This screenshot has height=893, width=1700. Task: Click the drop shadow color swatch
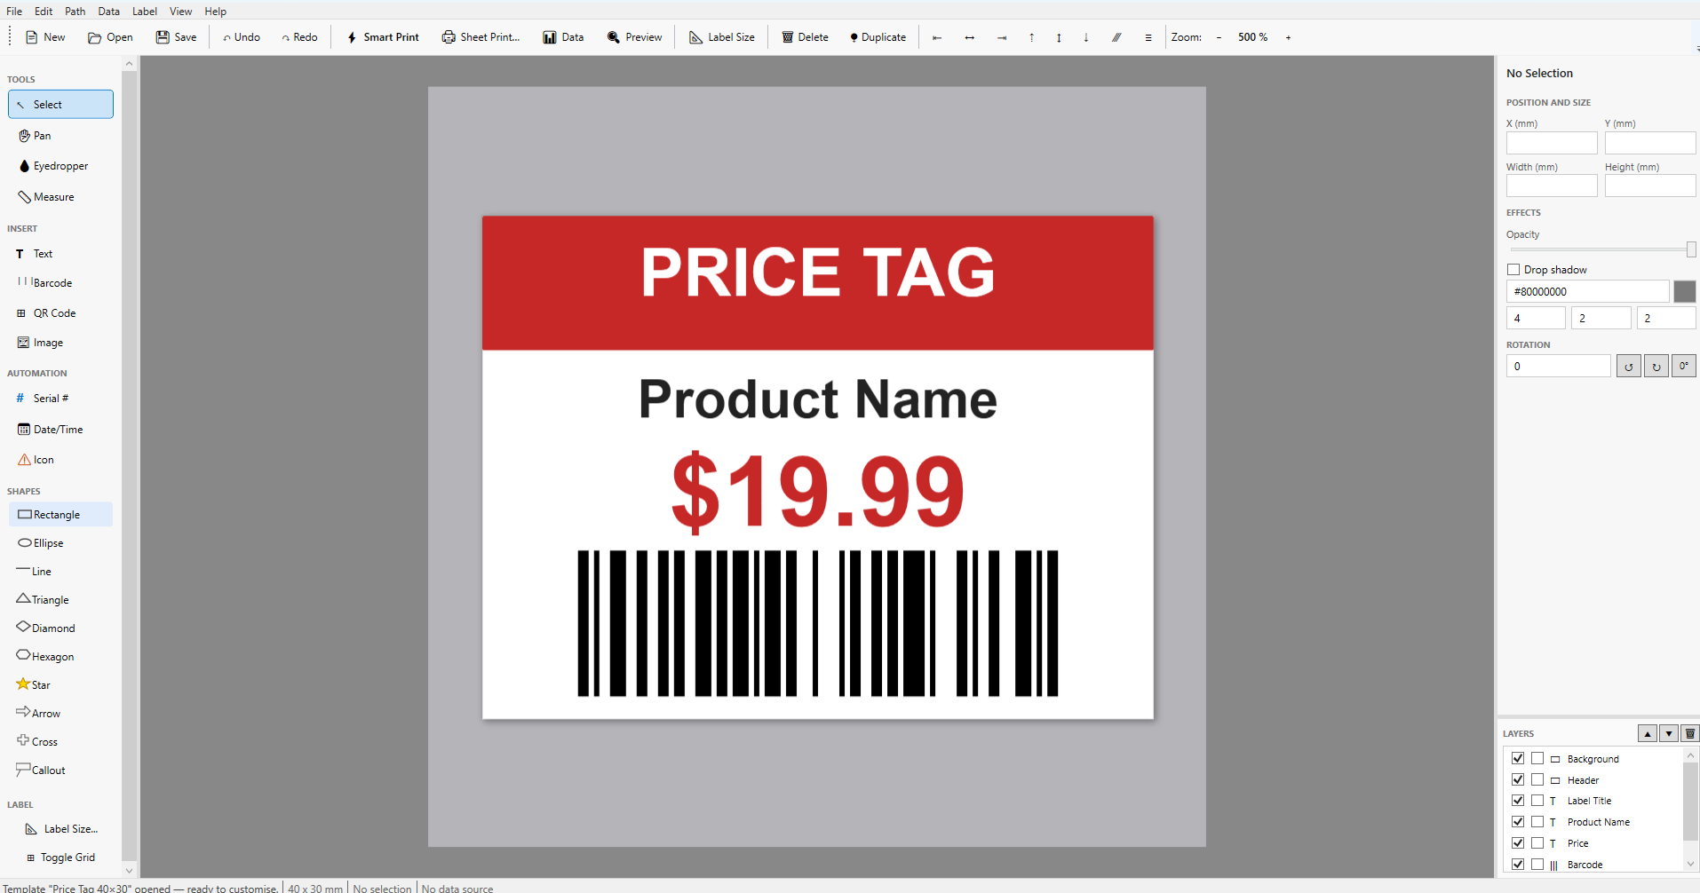(x=1684, y=291)
